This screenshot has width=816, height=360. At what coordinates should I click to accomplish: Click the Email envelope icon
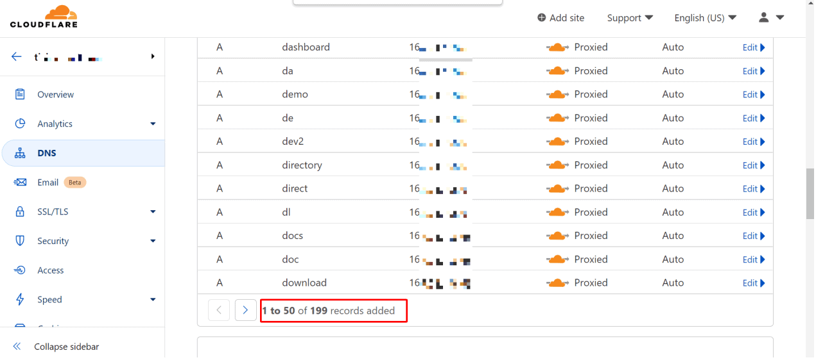(x=20, y=183)
